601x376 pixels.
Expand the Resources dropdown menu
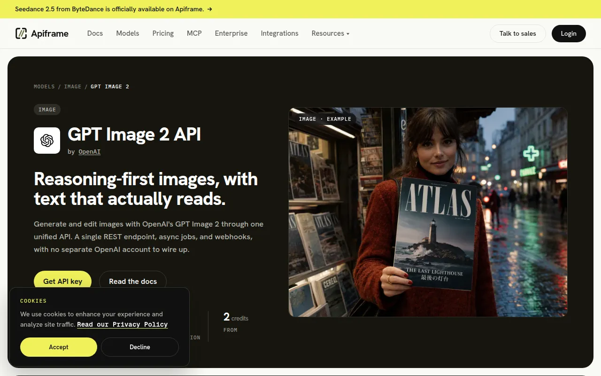coord(331,33)
